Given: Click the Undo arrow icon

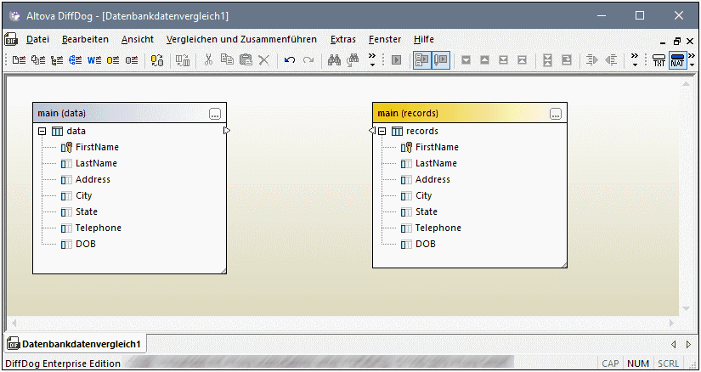Looking at the screenshot, I should [x=290, y=60].
